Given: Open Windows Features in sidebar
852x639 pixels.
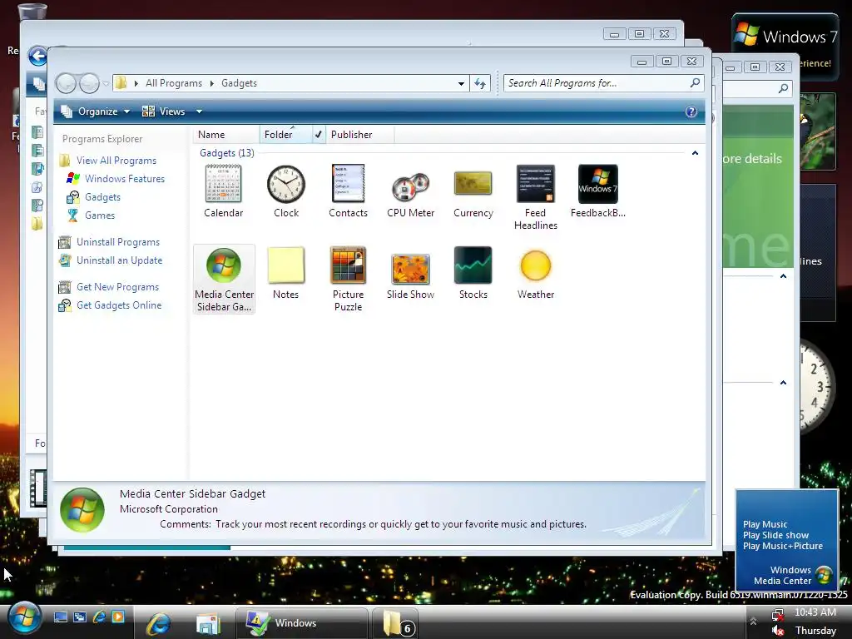Looking at the screenshot, I should click(x=125, y=179).
